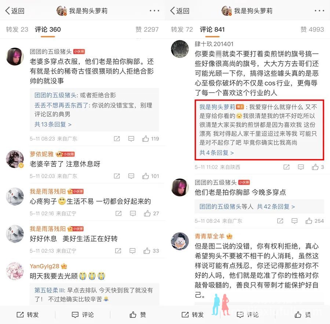Expand 共42条回复 replies
Screen dimensions: 330x324
pyautogui.click(x=276, y=207)
